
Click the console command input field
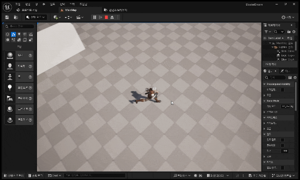point(94,175)
